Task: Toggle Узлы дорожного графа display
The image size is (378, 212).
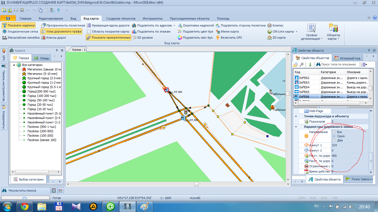Action: pyautogui.click(x=61, y=31)
